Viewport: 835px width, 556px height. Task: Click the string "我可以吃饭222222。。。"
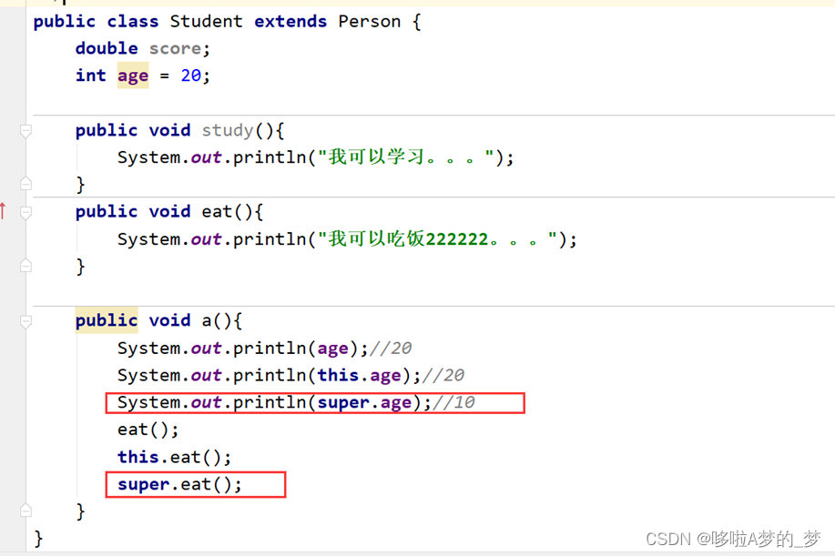tap(437, 239)
